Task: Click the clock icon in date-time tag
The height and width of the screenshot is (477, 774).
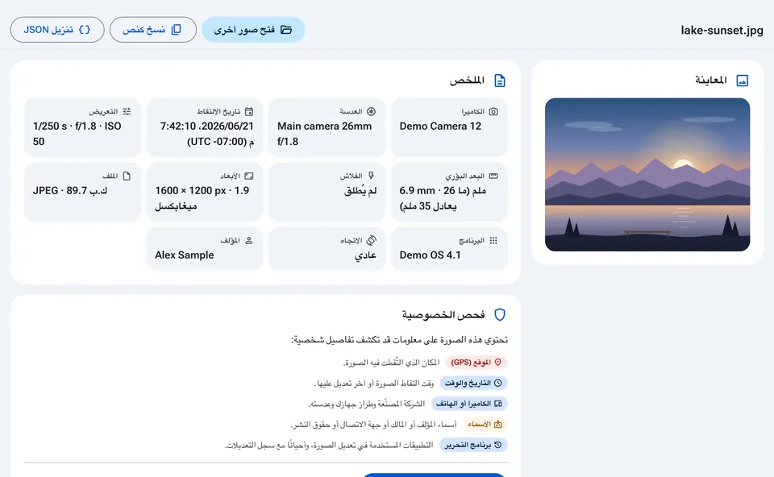Action: tap(498, 384)
